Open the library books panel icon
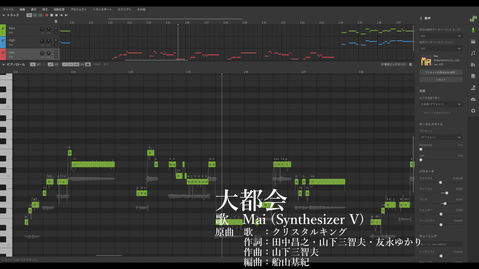Screen dimensions: 479x269 point(473,64)
